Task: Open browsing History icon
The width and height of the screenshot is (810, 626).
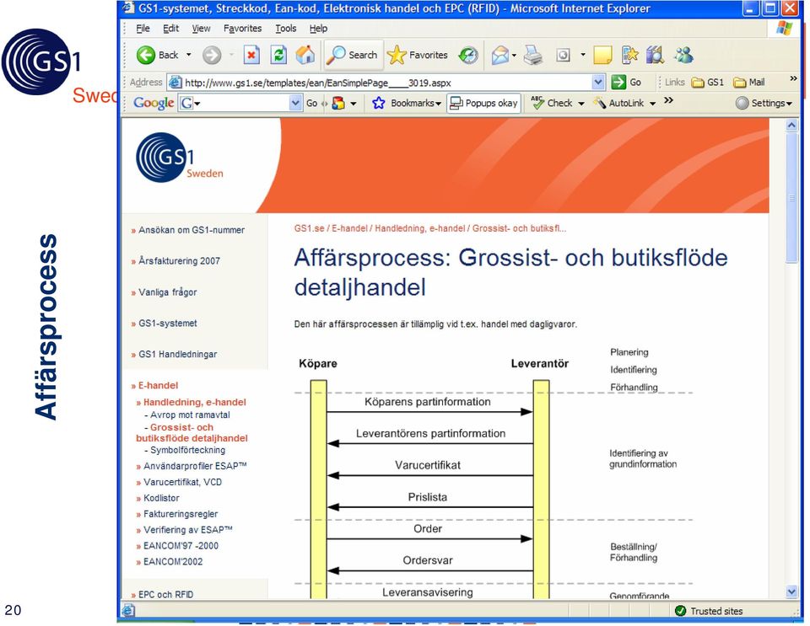Action: 468,55
